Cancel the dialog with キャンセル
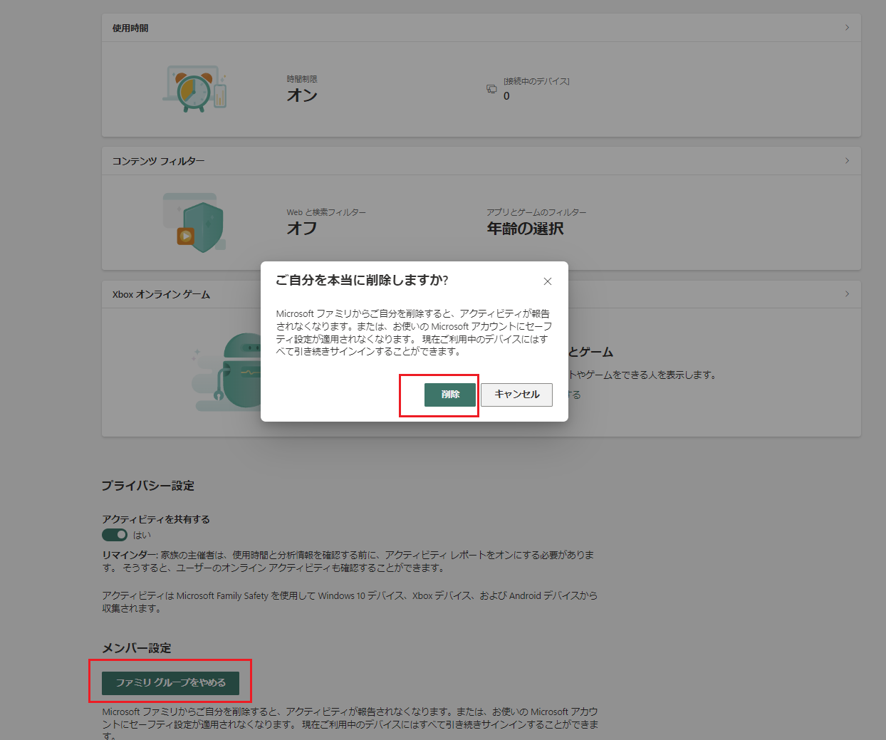 click(516, 395)
